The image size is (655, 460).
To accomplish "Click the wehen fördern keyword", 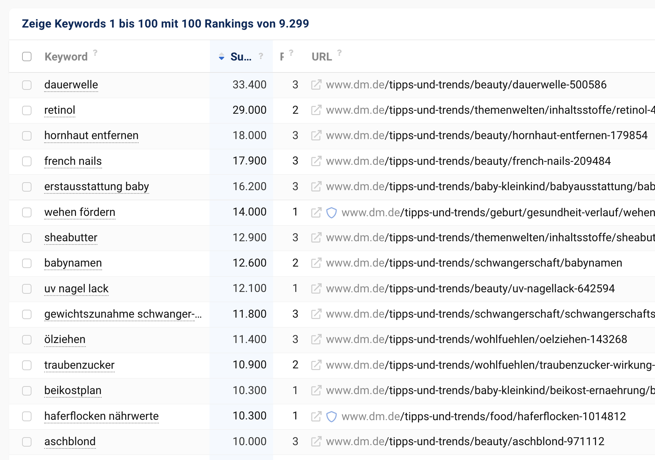I will point(80,212).
